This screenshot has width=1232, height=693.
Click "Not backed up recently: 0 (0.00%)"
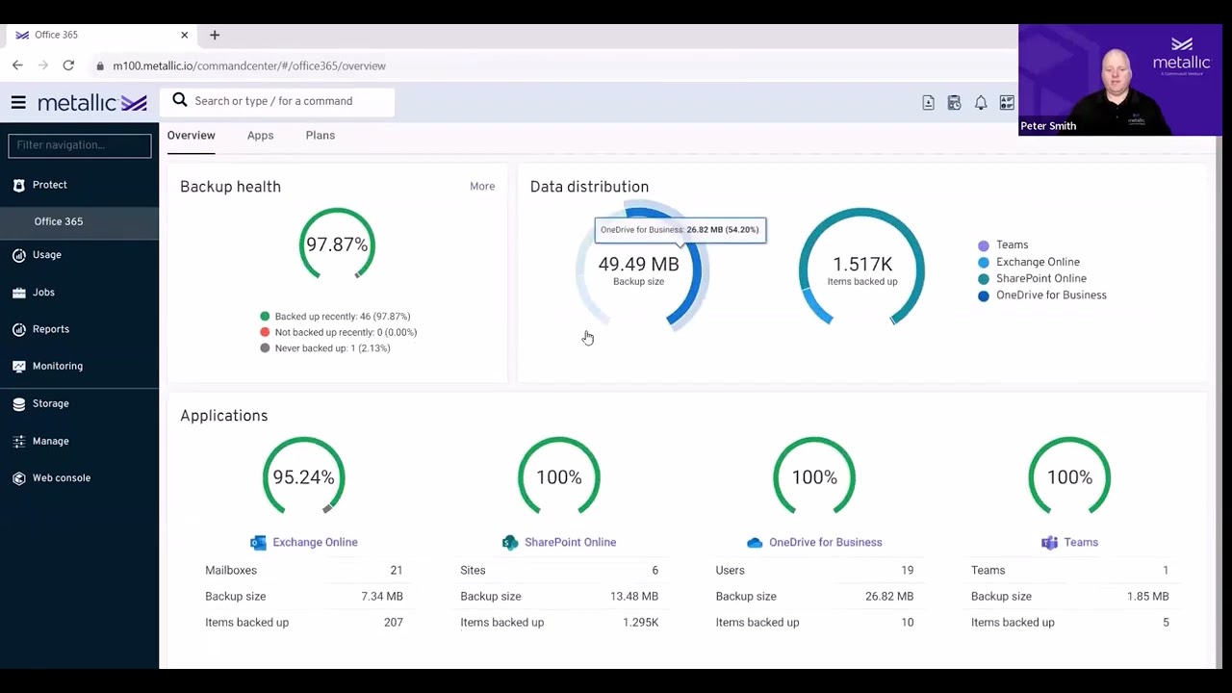(346, 332)
